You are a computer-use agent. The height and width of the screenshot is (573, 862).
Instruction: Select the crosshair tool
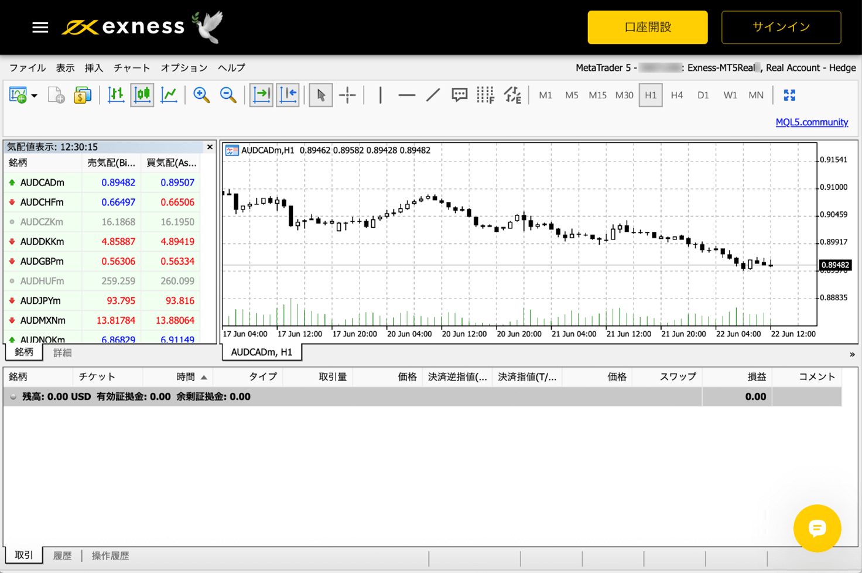(348, 95)
